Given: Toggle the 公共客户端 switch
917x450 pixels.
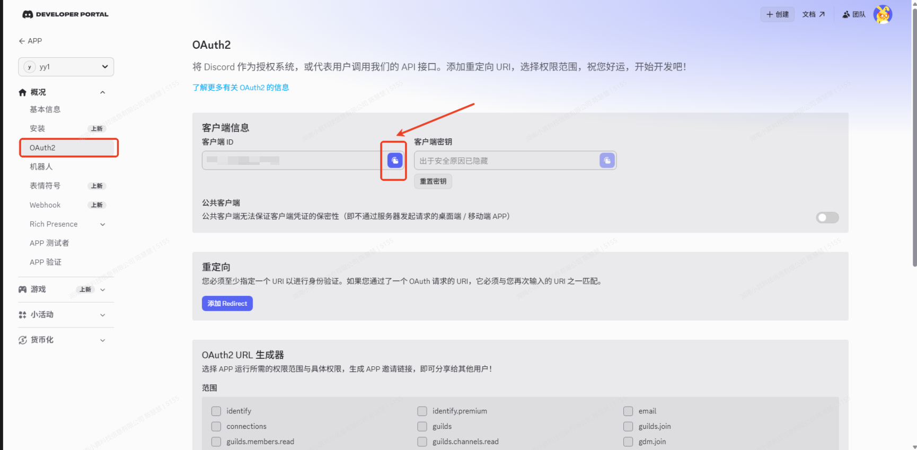Looking at the screenshot, I should pos(827,217).
